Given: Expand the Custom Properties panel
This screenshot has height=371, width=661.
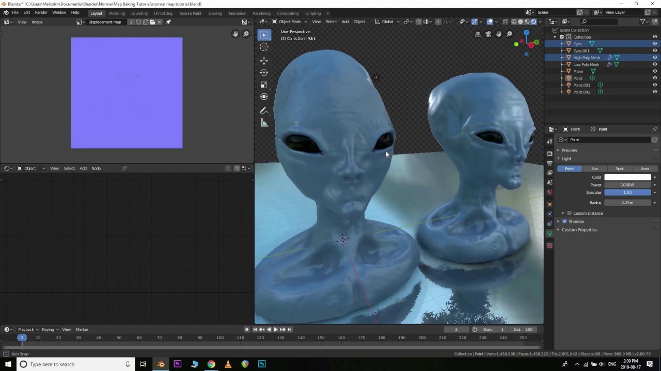Looking at the screenshot, I should 579,230.
